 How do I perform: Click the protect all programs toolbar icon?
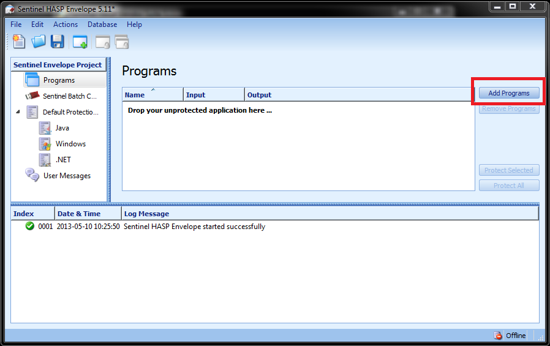coord(122,42)
